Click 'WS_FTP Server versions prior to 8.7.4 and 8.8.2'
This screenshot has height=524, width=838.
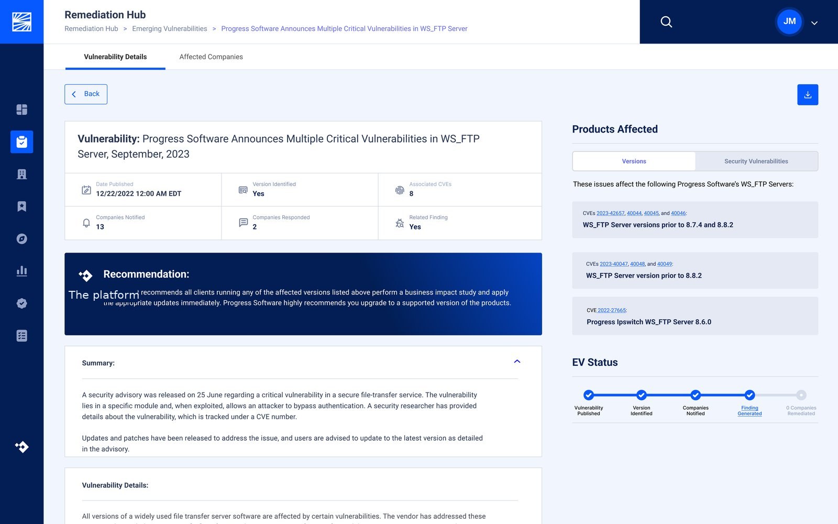click(x=658, y=225)
